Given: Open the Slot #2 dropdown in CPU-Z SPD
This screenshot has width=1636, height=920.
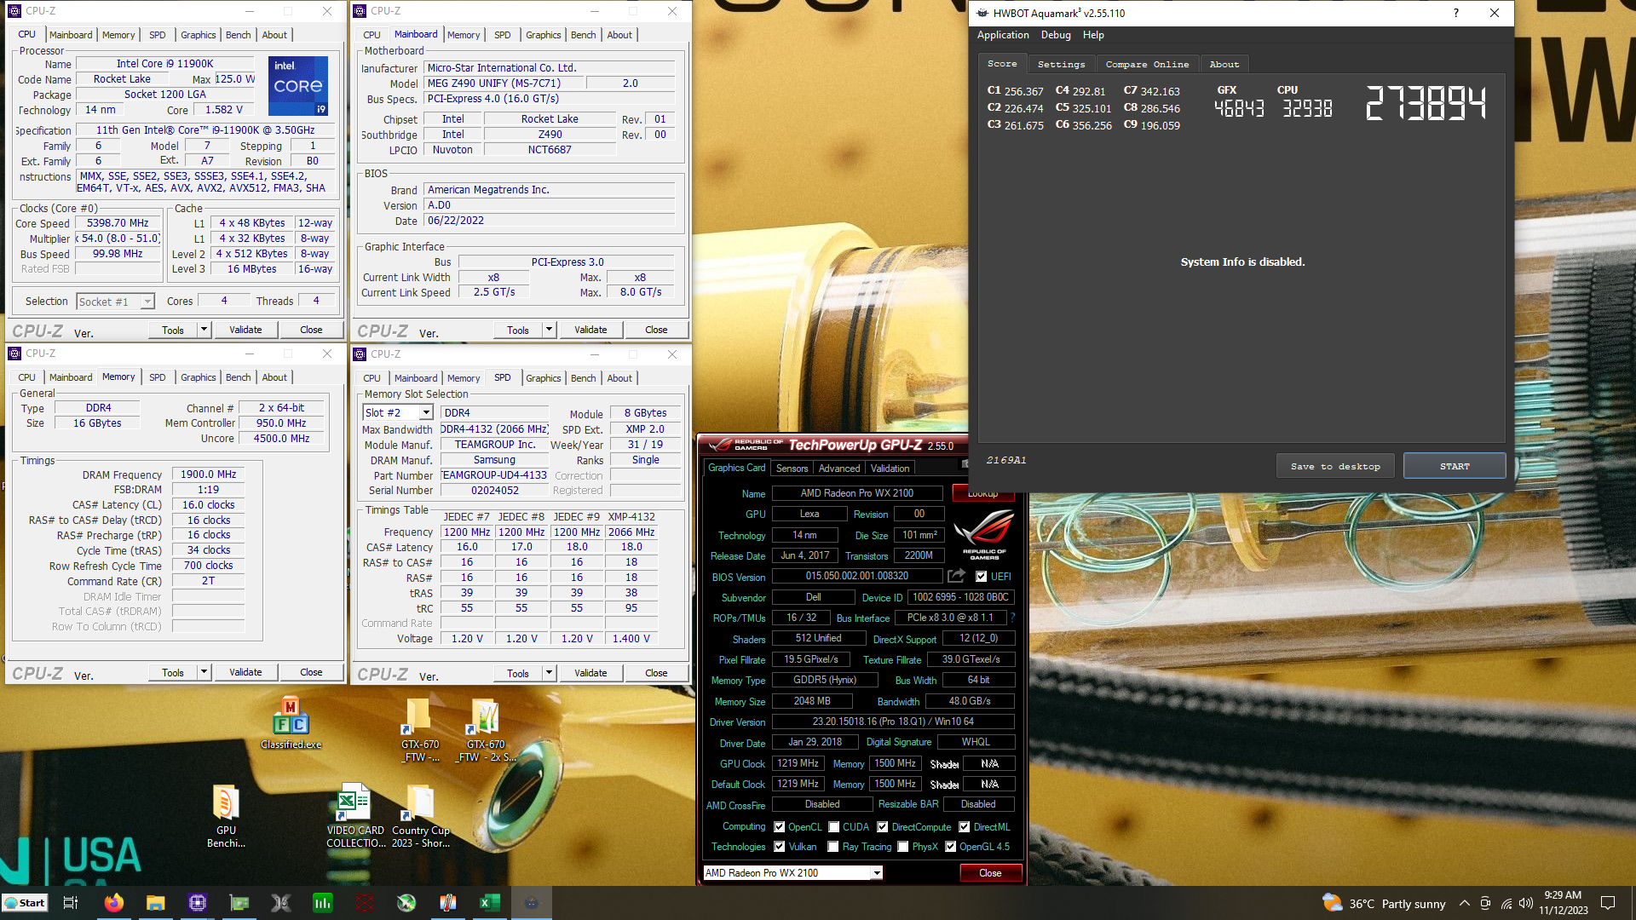Looking at the screenshot, I should pyautogui.click(x=426, y=413).
